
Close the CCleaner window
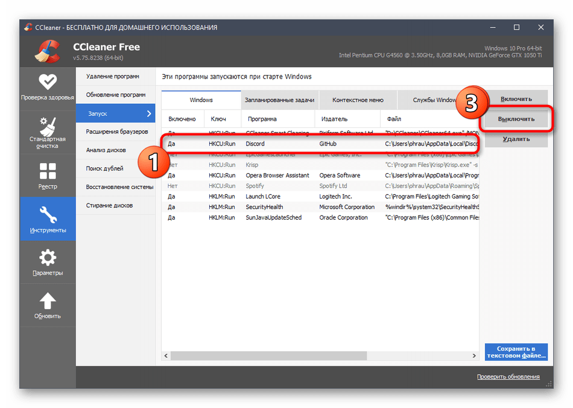pos(541,27)
